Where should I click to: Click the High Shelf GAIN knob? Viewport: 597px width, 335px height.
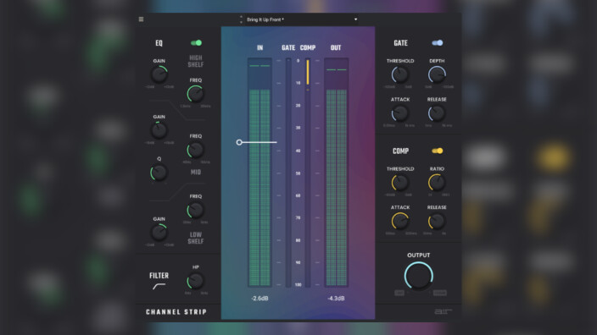click(159, 74)
